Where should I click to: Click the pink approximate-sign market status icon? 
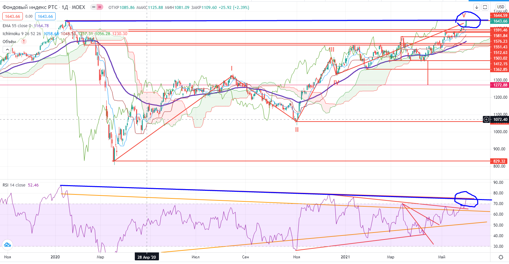tap(100, 7)
